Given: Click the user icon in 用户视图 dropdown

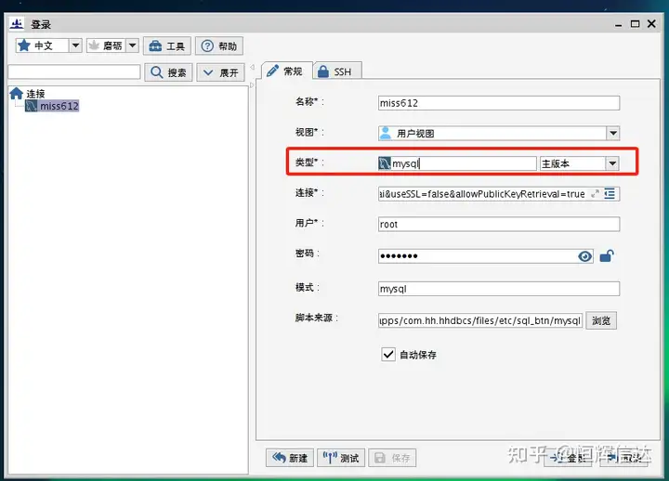Looking at the screenshot, I should [386, 133].
